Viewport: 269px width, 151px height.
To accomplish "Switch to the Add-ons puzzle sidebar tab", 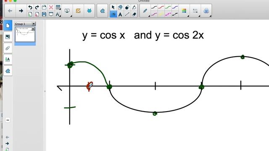I will click(x=8, y=71).
